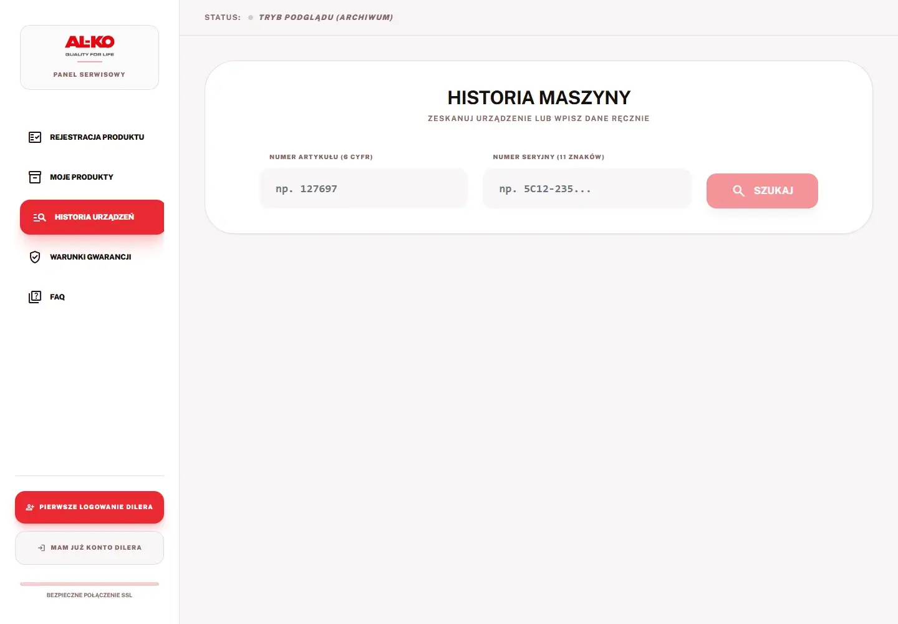Click the 'Historia Maszyny' heading
The width and height of the screenshot is (898, 624).
click(x=539, y=97)
